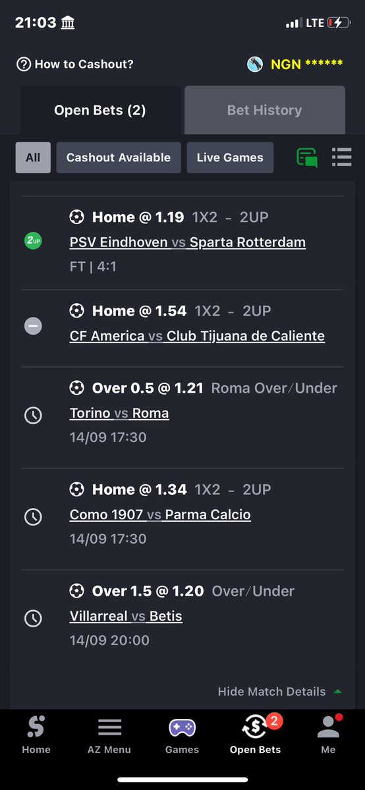Viewport: 365px width, 790px height.
Task: Filter bets by Live Games
Action: [x=230, y=157]
